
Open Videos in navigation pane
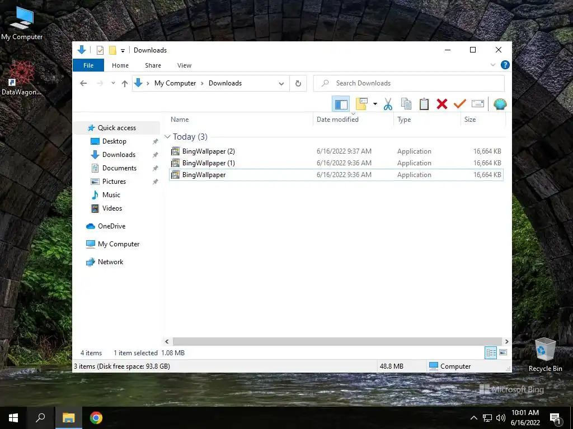point(112,208)
